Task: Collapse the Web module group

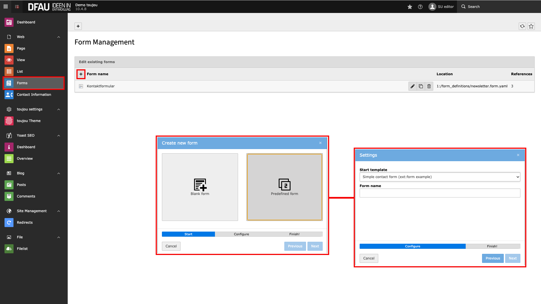Action: pyautogui.click(x=59, y=37)
